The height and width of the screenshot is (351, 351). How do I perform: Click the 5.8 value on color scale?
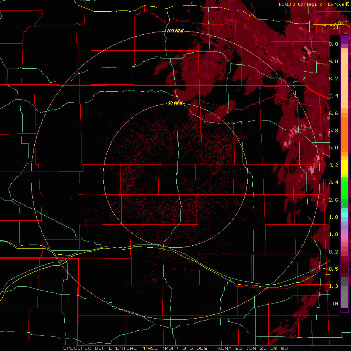click(333, 131)
